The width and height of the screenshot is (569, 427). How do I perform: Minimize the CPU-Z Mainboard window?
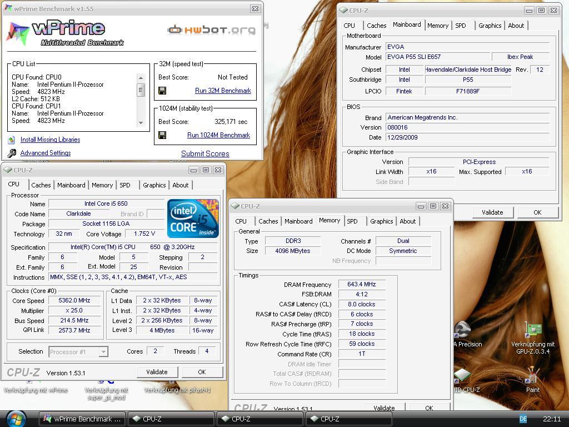click(529, 11)
